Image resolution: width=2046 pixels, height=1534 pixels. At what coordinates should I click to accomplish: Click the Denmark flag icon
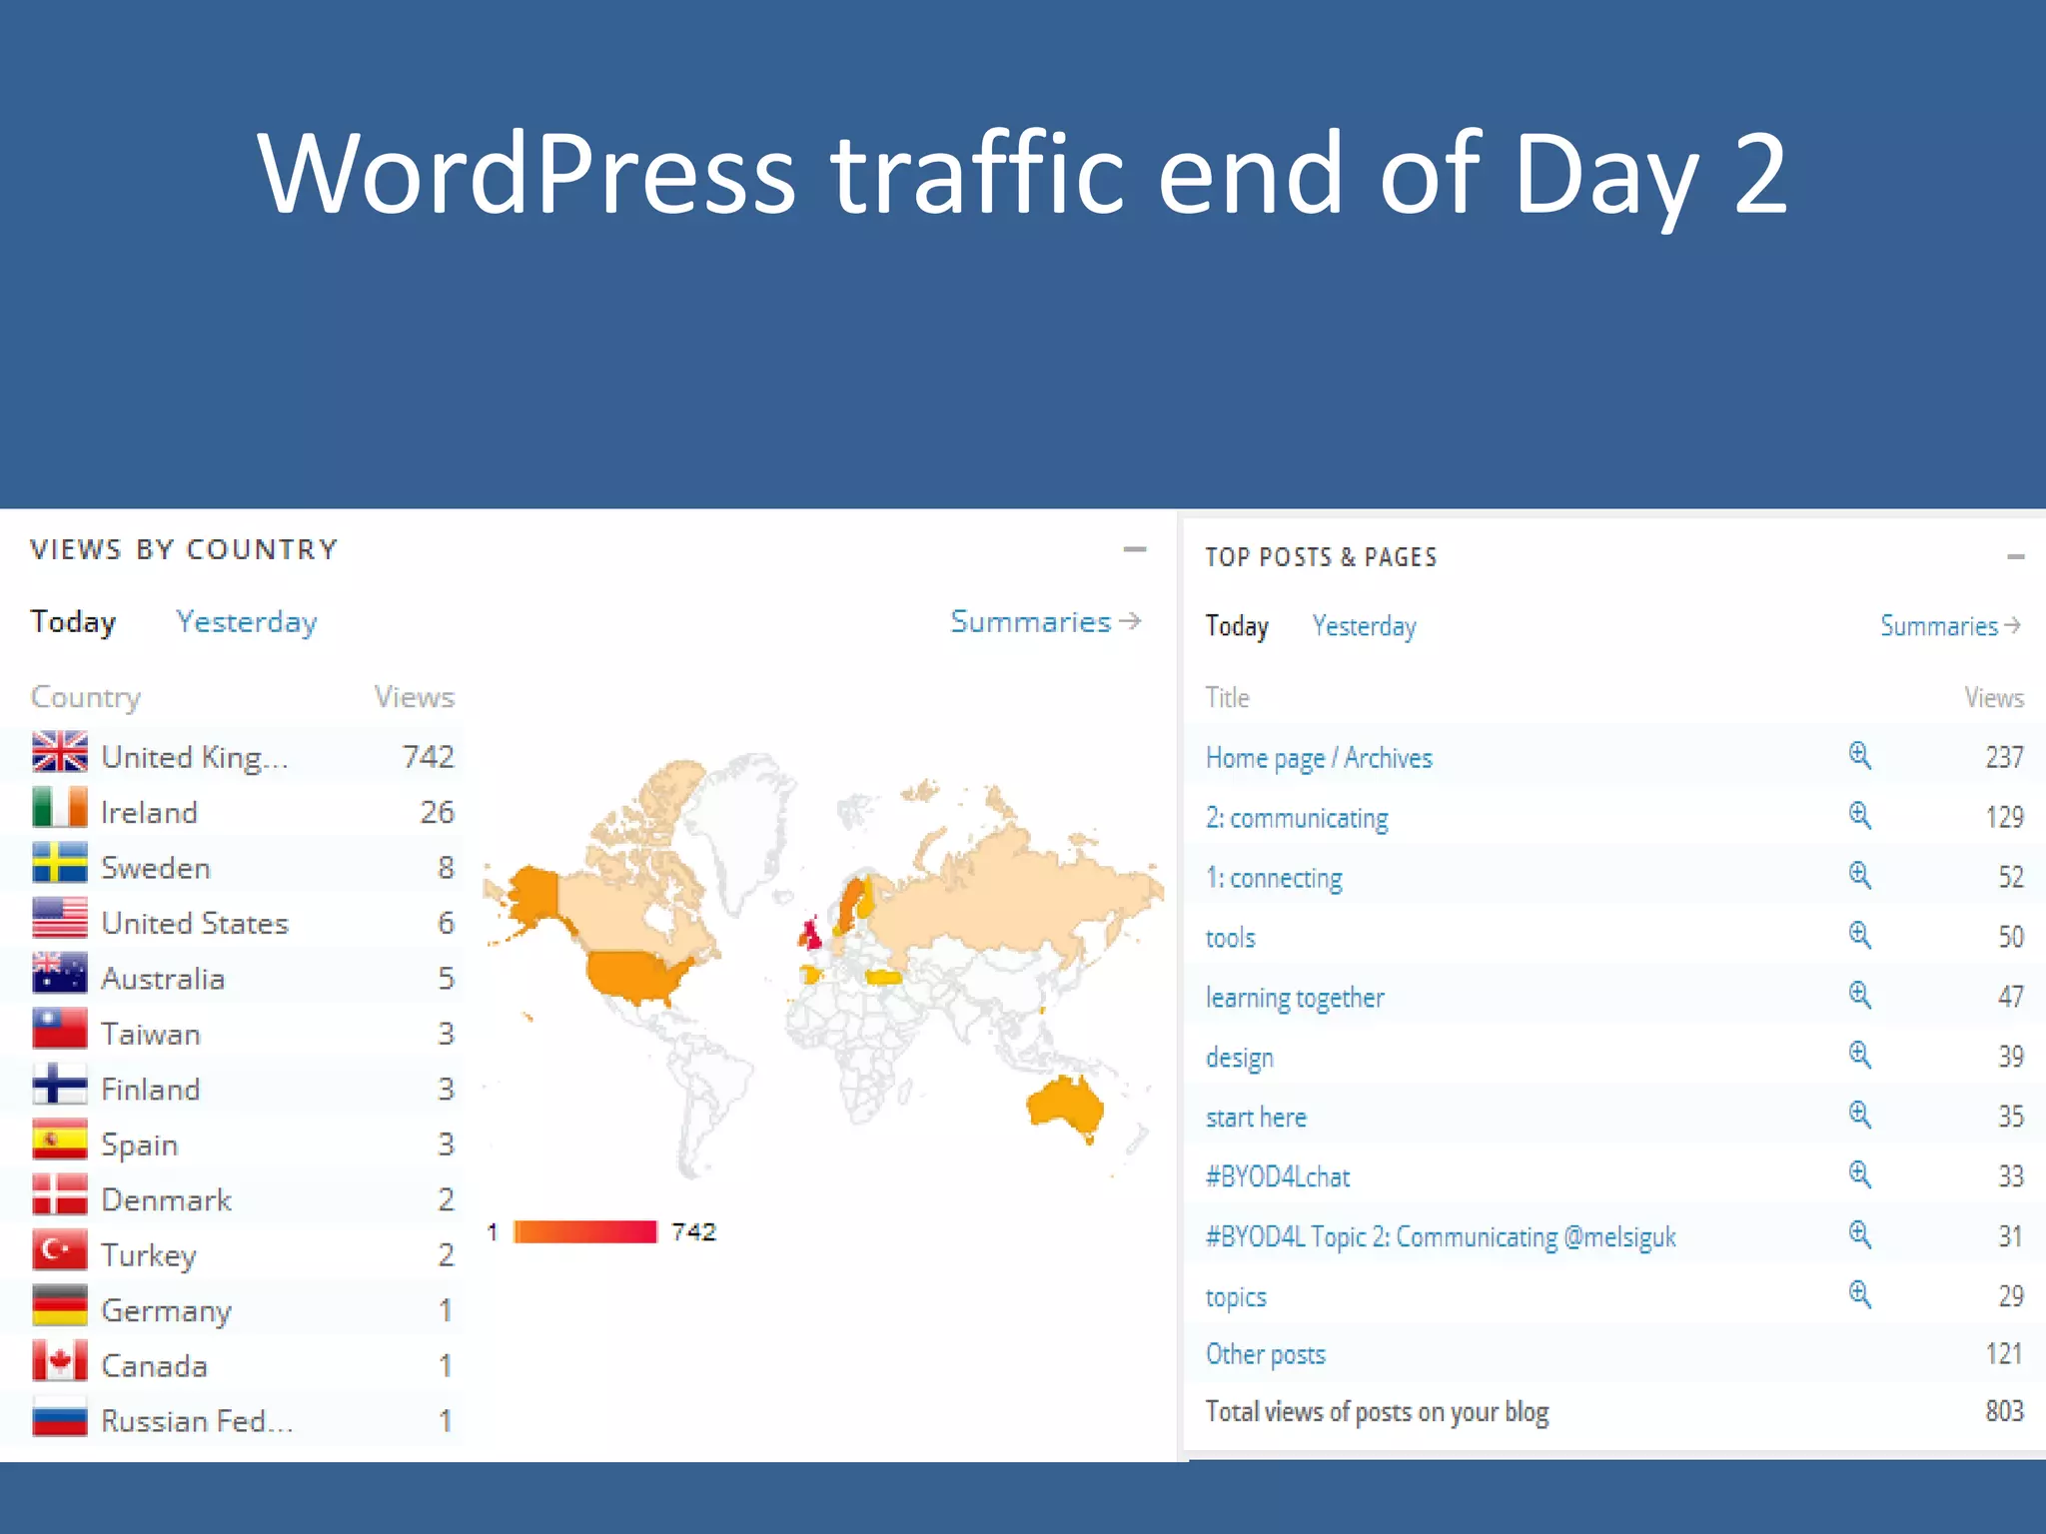click(x=60, y=1194)
